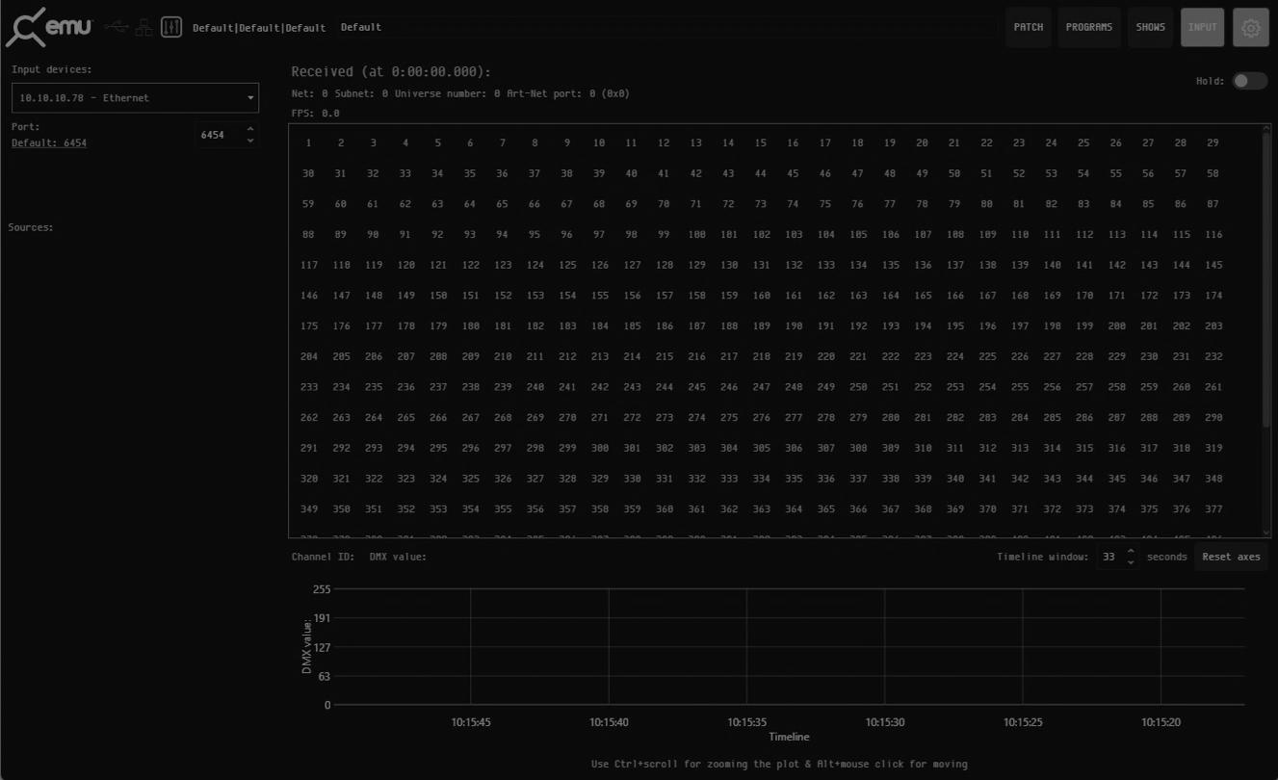Click the USB connection icon
The width and height of the screenshot is (1278, 780).
[x=117, y=27]
